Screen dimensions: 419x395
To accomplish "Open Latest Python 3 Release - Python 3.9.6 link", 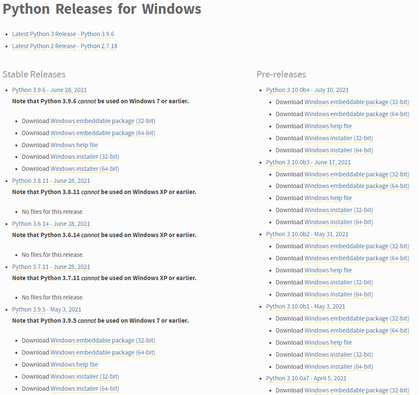I will (63, 34).
